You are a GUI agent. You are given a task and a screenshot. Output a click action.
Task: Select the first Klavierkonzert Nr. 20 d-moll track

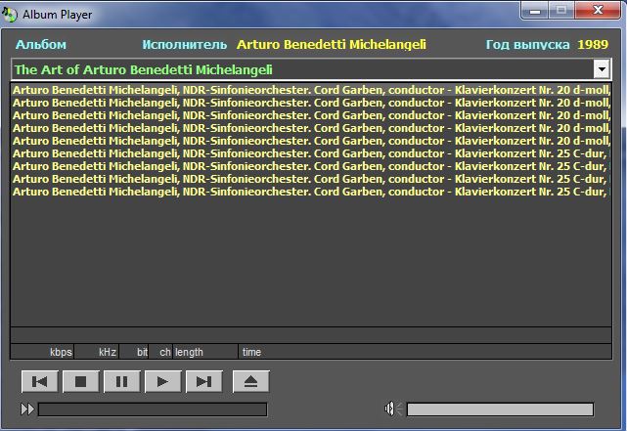click(311, 90)
